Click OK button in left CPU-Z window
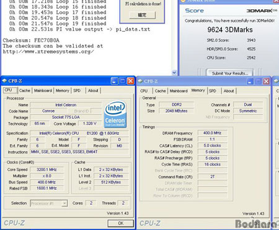 point(120,223)
